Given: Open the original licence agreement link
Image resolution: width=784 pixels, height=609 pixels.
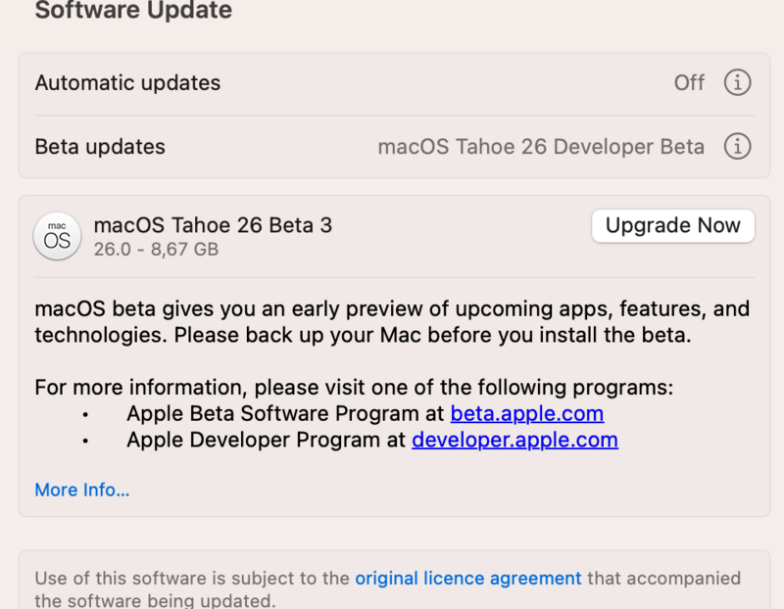Looking at the screenshot, I should pos(467,579).
